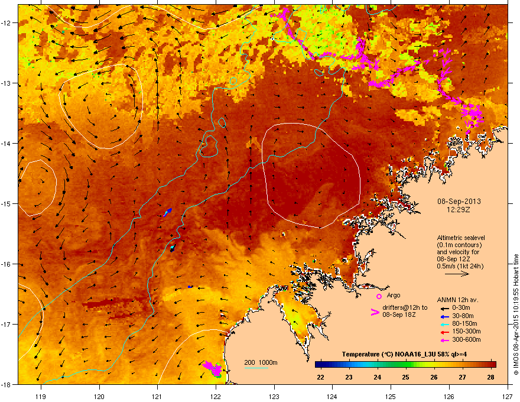Click the color bar tick label 22
Image resolution: width=520 pixels, height=402 pixels.
[320, 377]
